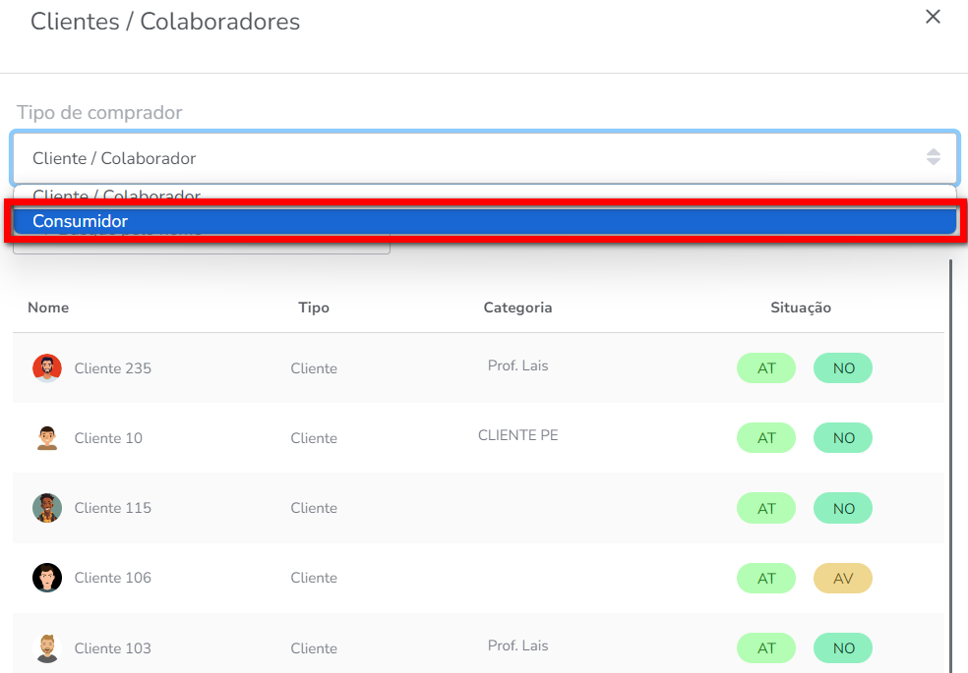Click the avatar of Cliente 106
The width and height of the screenshot is (968, 673).
coord(47,578)
